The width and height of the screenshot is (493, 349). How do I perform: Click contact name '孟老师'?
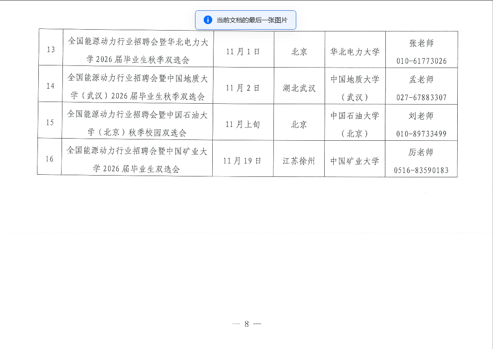[x=421, y=80]
